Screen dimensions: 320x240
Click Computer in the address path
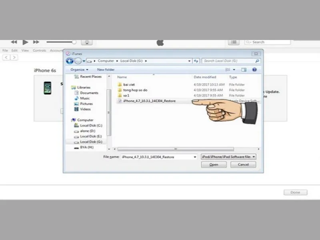click(x=106, y=61)
